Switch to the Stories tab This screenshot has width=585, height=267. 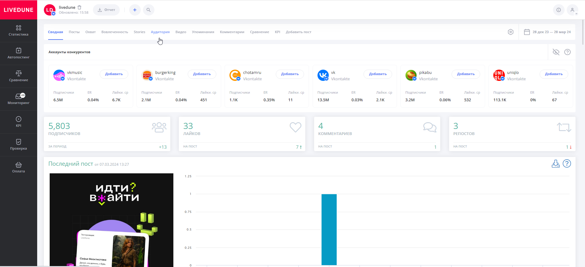coord(140,32)
